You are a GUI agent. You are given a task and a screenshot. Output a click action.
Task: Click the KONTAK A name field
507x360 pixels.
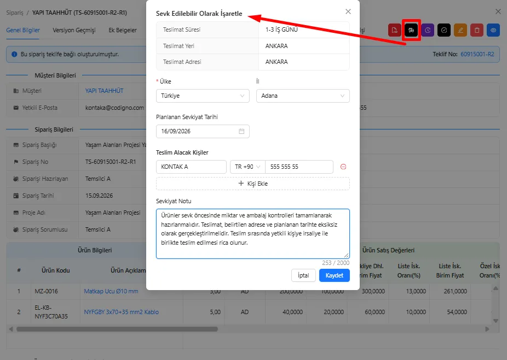(x=191, y=167)
